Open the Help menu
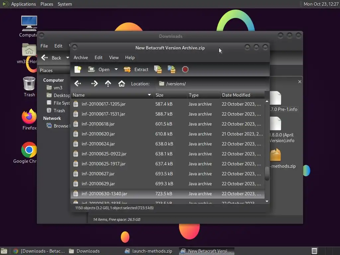Image resolution: width=340 pixels, height=255 pixels. 130,57
